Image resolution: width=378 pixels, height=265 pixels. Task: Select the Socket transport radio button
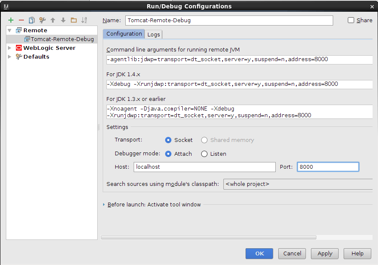168,140
